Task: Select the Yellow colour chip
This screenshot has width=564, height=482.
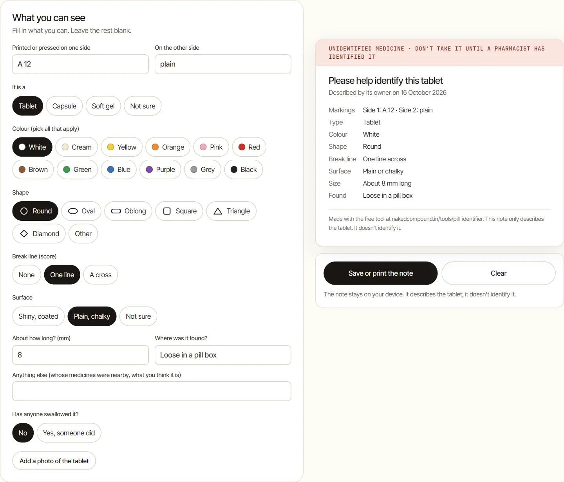Action: tap(121, 147)
